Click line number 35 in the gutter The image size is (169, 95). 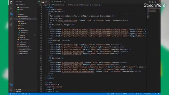41,83
